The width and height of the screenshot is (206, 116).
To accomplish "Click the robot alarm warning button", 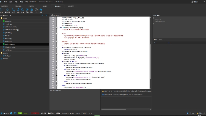I will (x=201, y=113).
